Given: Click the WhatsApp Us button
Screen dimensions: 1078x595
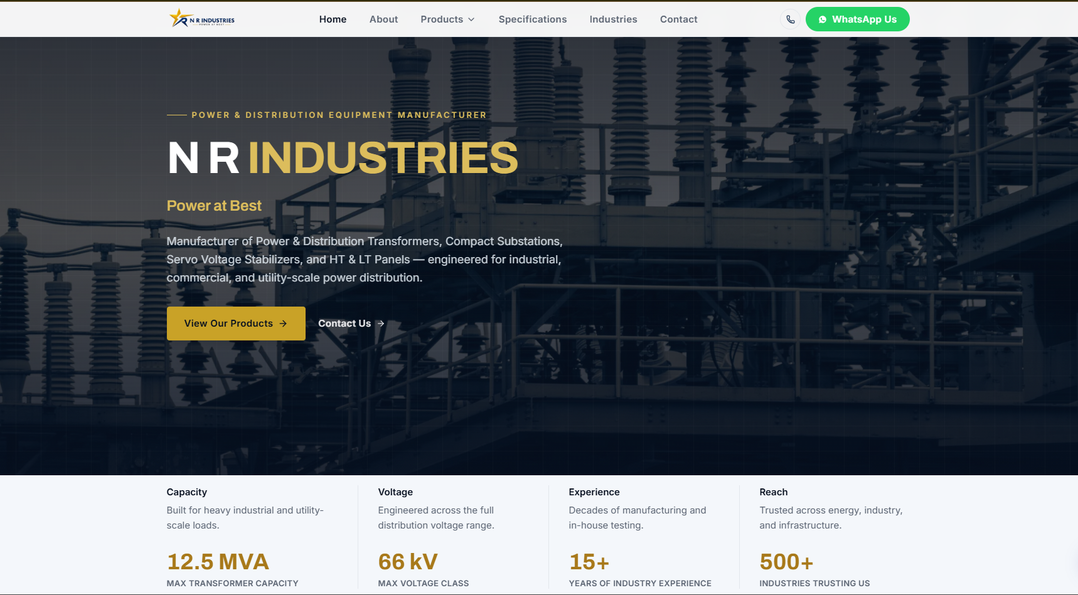Looking at the screenshot, I should (x=857, y=19).
